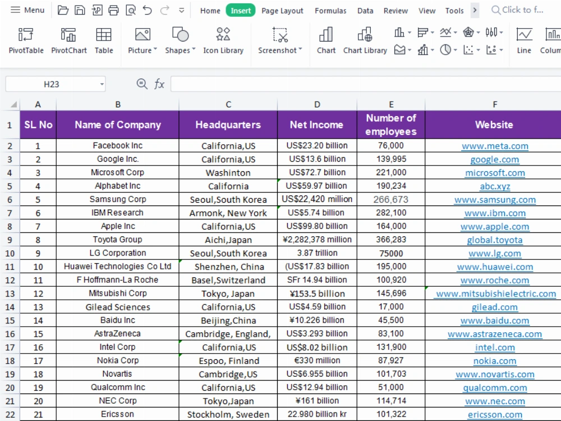The image size is (561, 421).
Task: Select the cell 'Huawei Technologies Co Ltd'
Action: tap(118, 267)
